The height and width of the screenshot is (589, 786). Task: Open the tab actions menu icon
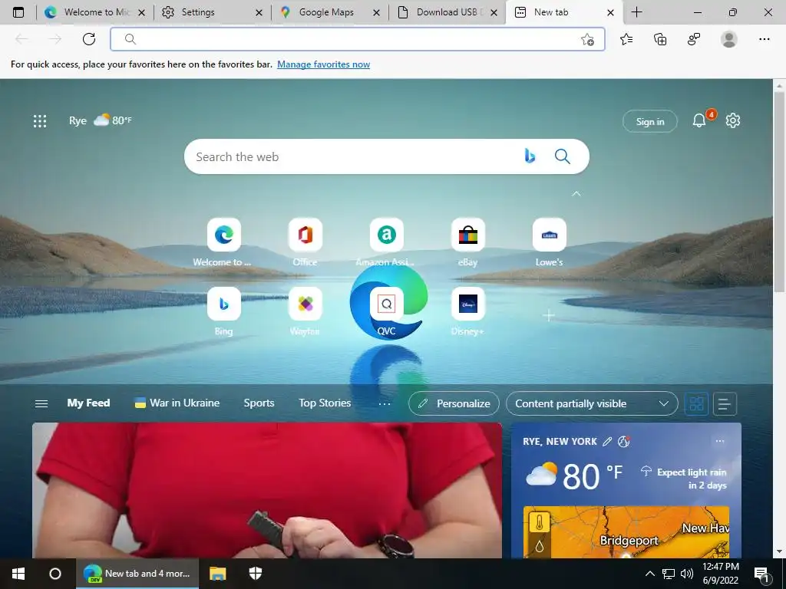point(18,12)
